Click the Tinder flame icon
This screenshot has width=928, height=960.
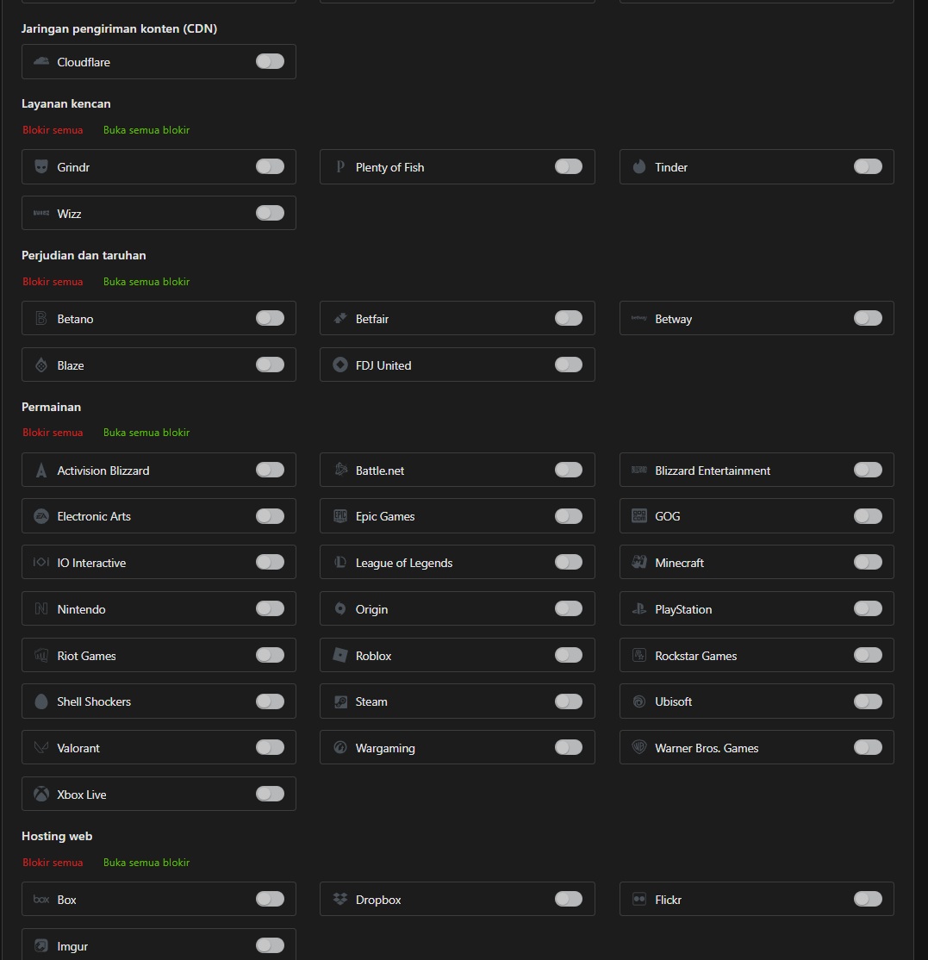pyautogui.click(x=639, y=166)
